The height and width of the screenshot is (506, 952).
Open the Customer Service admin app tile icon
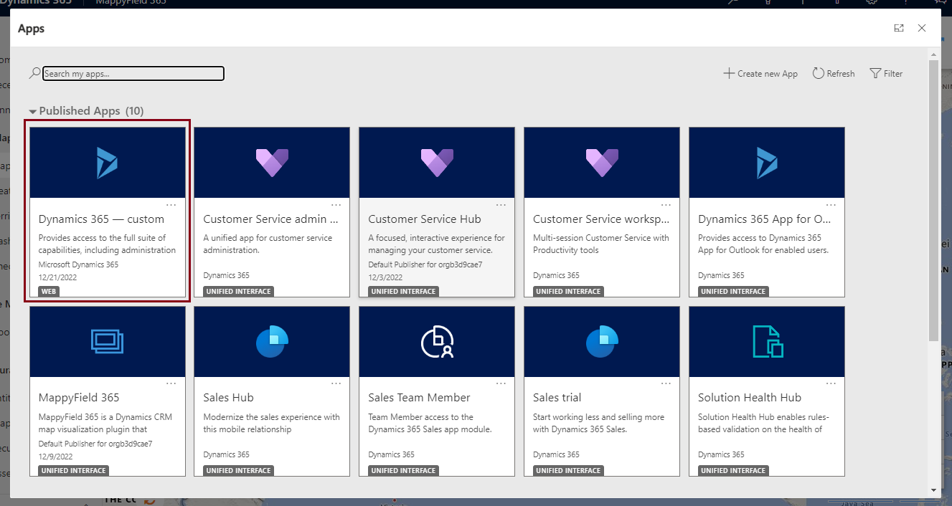[x=272, y=163]
